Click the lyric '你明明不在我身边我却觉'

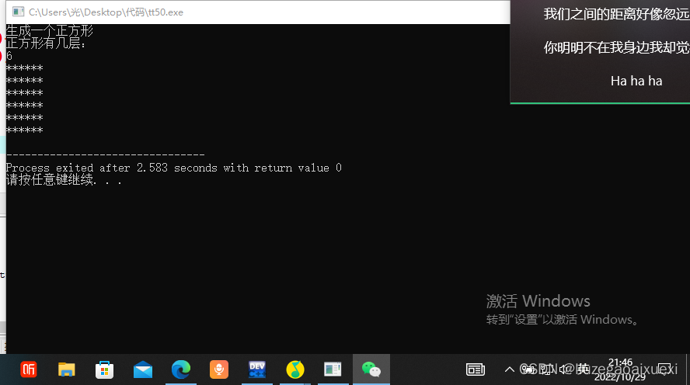click(616, 47)
